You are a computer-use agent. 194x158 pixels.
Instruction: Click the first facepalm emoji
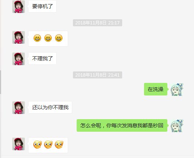tap(37, 145)
